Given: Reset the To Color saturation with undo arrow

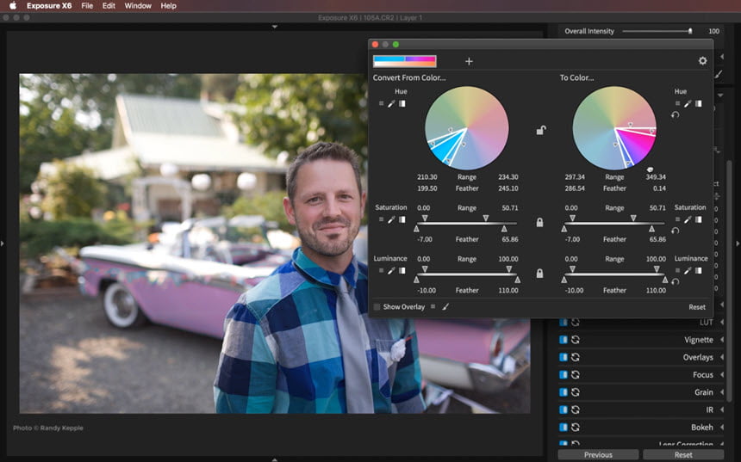Looking at the screenshot, I should [x=675, y=231].
